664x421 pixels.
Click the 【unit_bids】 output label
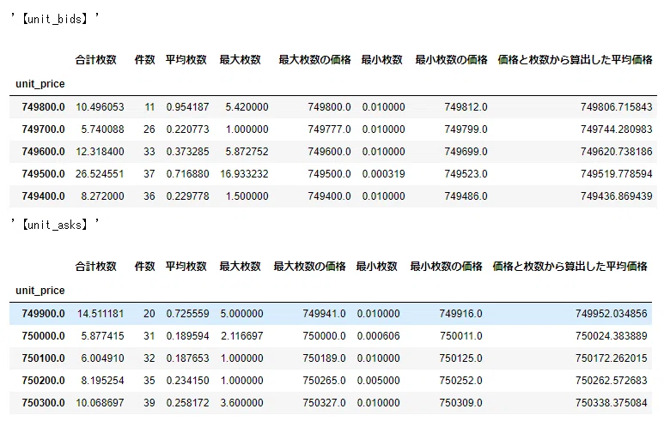coord(55,19)
